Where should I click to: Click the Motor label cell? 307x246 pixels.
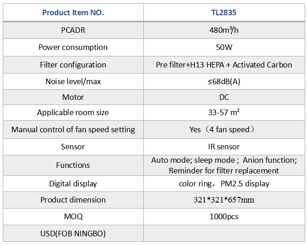coord(73,97)
